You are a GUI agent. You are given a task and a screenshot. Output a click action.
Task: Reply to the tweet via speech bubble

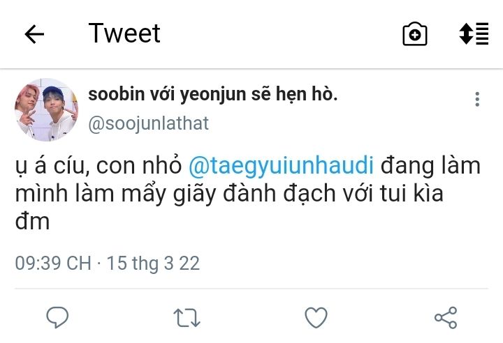point(57,318)
